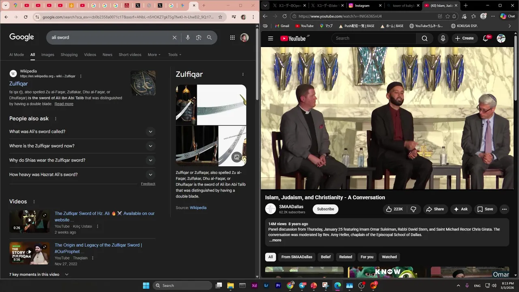Open YouTube notifications bell

486,38
